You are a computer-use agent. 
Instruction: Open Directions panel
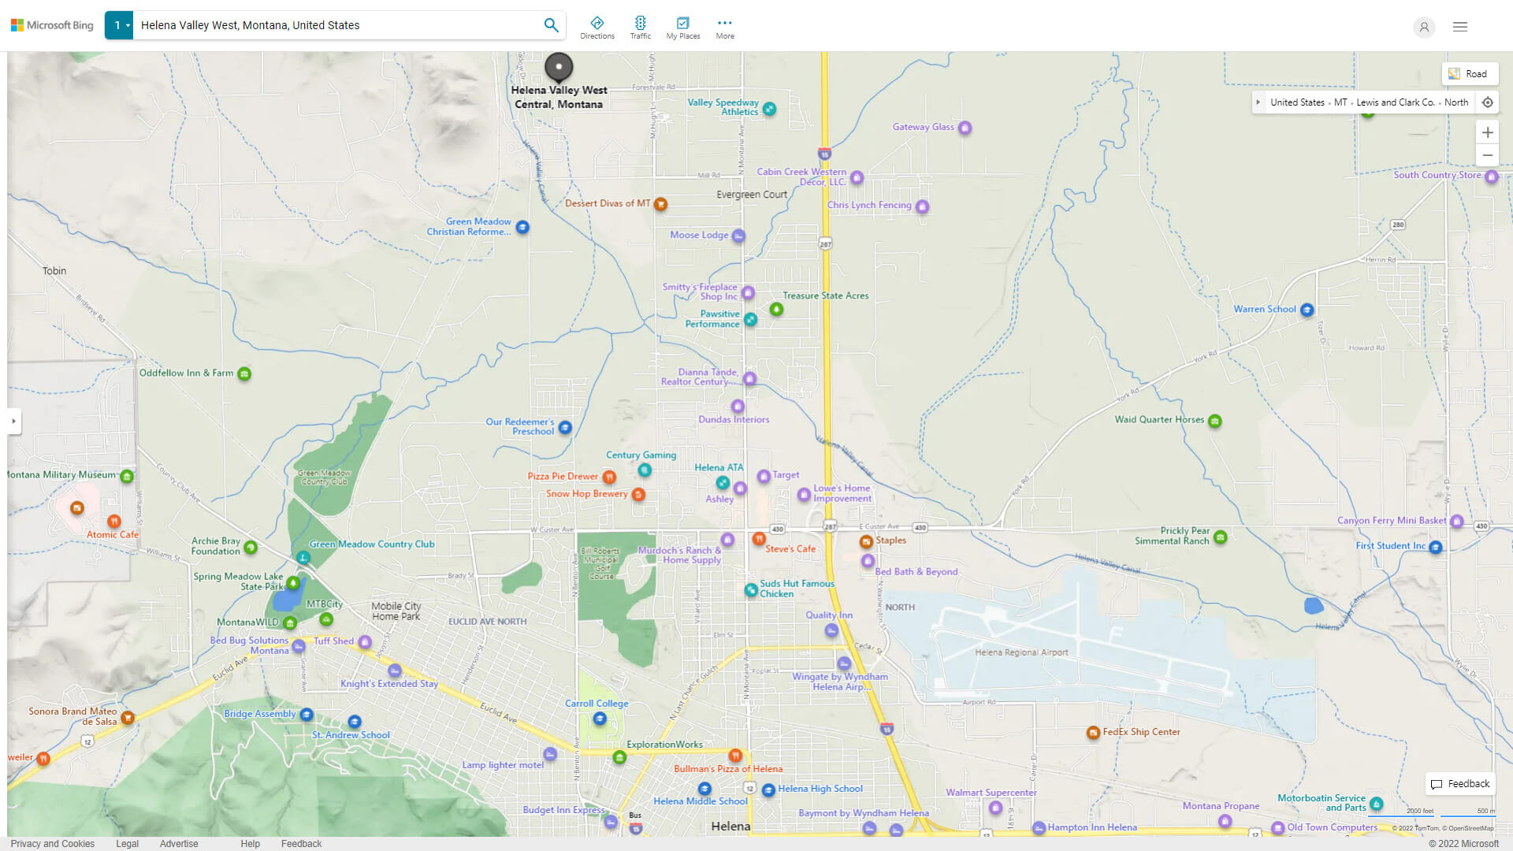(597, 28)
